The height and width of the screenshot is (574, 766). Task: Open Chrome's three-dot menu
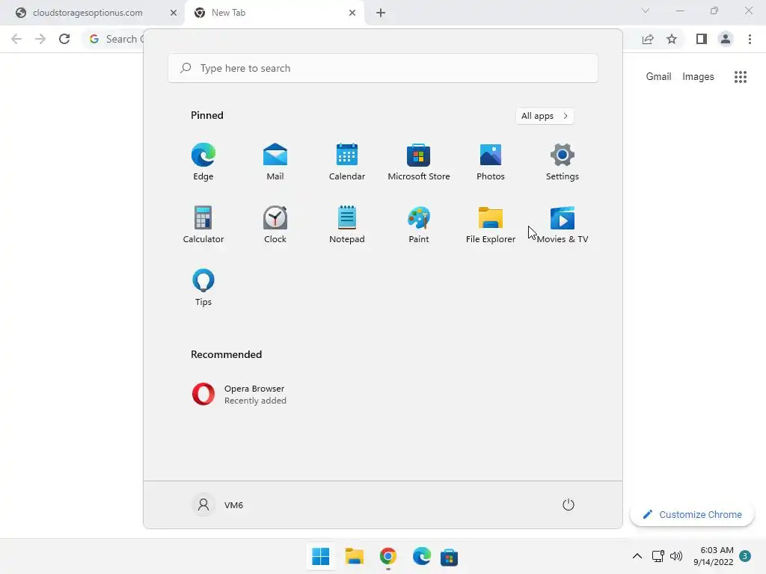[x=750, y=39]
